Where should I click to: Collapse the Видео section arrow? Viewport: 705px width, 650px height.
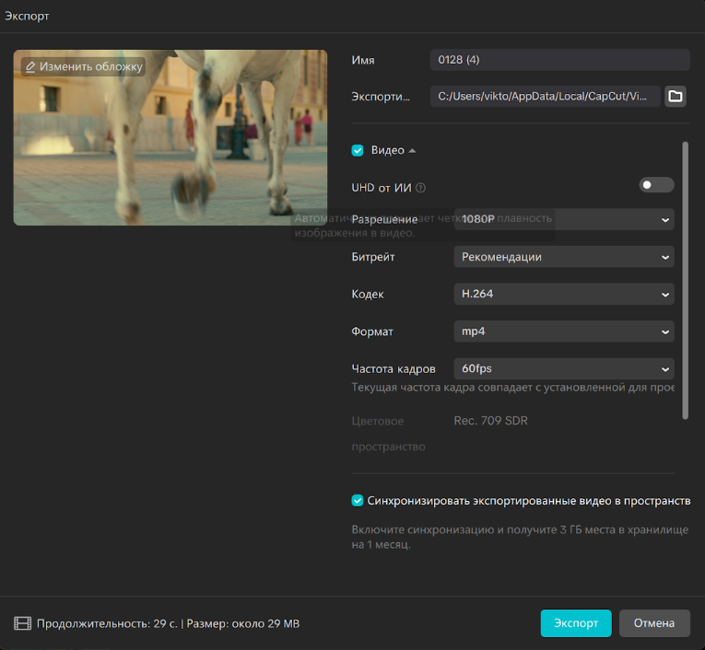point(412,150)
